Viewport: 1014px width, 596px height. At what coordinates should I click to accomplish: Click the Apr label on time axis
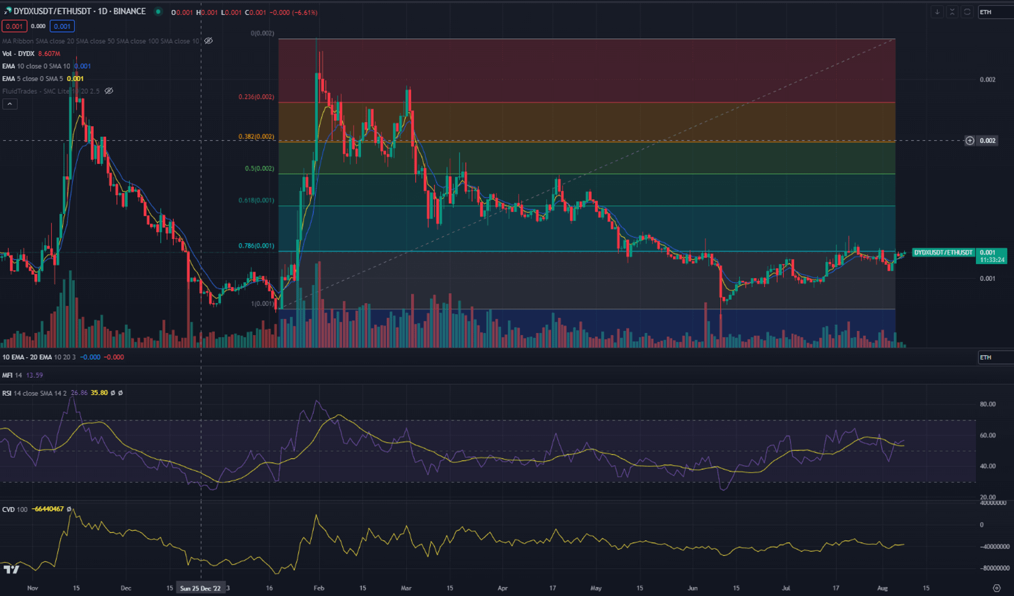502,588
